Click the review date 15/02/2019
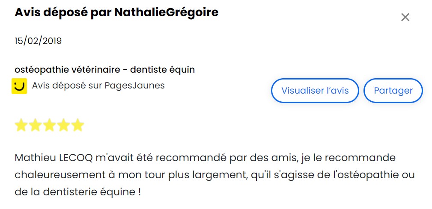The width and height of the screenshot is (432, 209). (x=38, y=41)
